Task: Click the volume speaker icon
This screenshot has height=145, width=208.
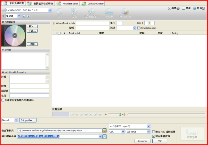Action: pyautogui.click(x=106, y=114)
